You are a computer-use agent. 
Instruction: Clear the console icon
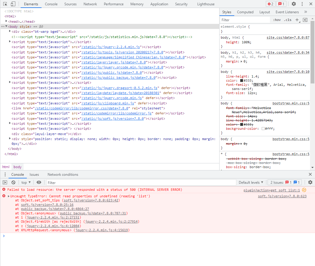click(14, 182)
